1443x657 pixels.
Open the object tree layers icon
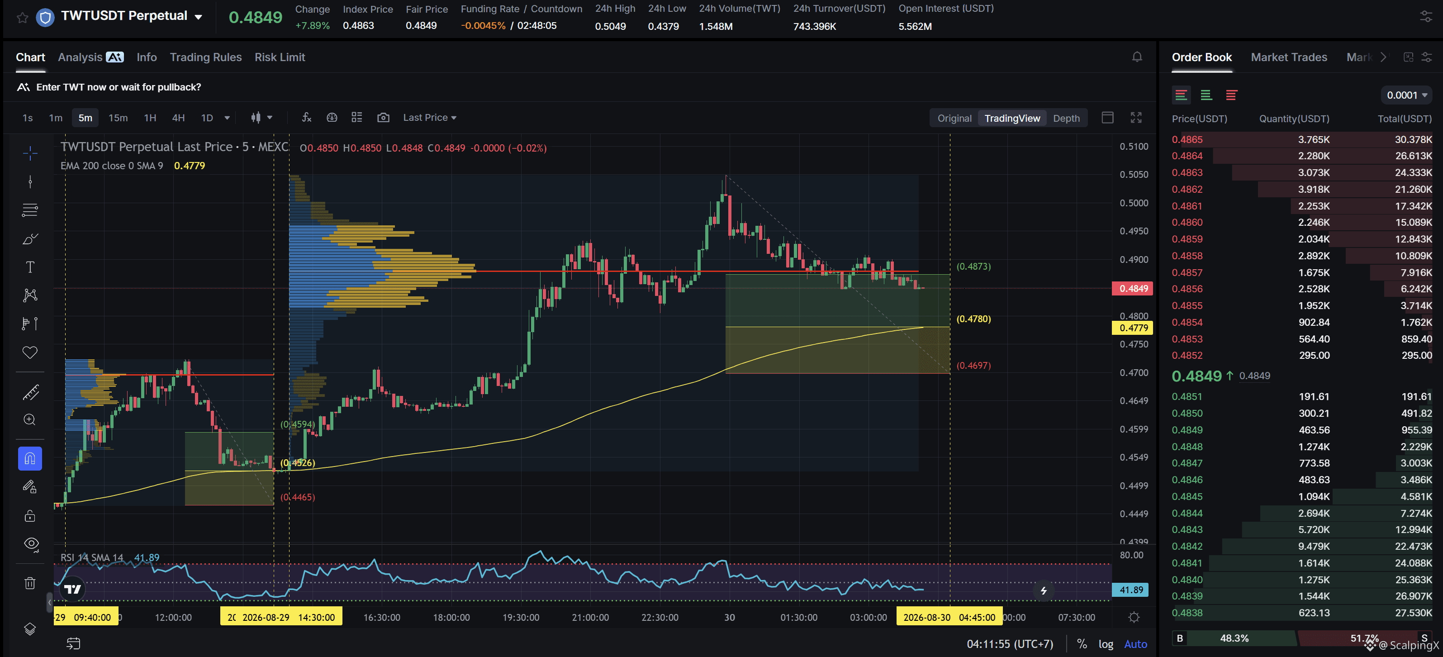(x=30, y=629)
